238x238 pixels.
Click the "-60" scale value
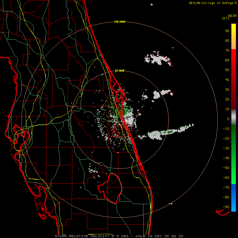[x=226, y=178]
